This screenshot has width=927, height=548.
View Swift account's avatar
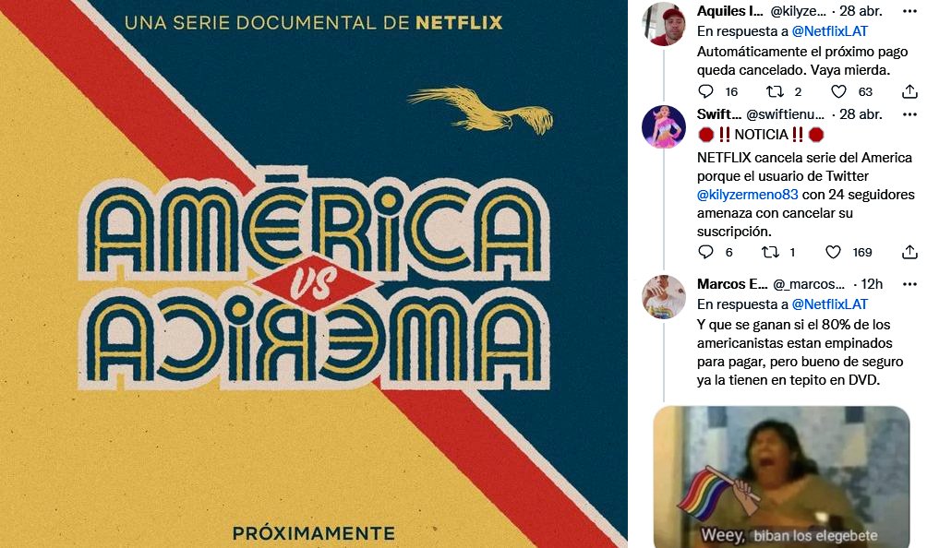tap(663, 126)
